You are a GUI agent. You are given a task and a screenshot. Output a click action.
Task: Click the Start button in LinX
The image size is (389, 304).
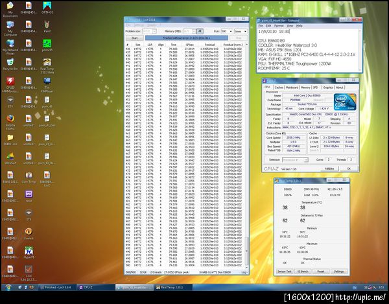[134, 38]
